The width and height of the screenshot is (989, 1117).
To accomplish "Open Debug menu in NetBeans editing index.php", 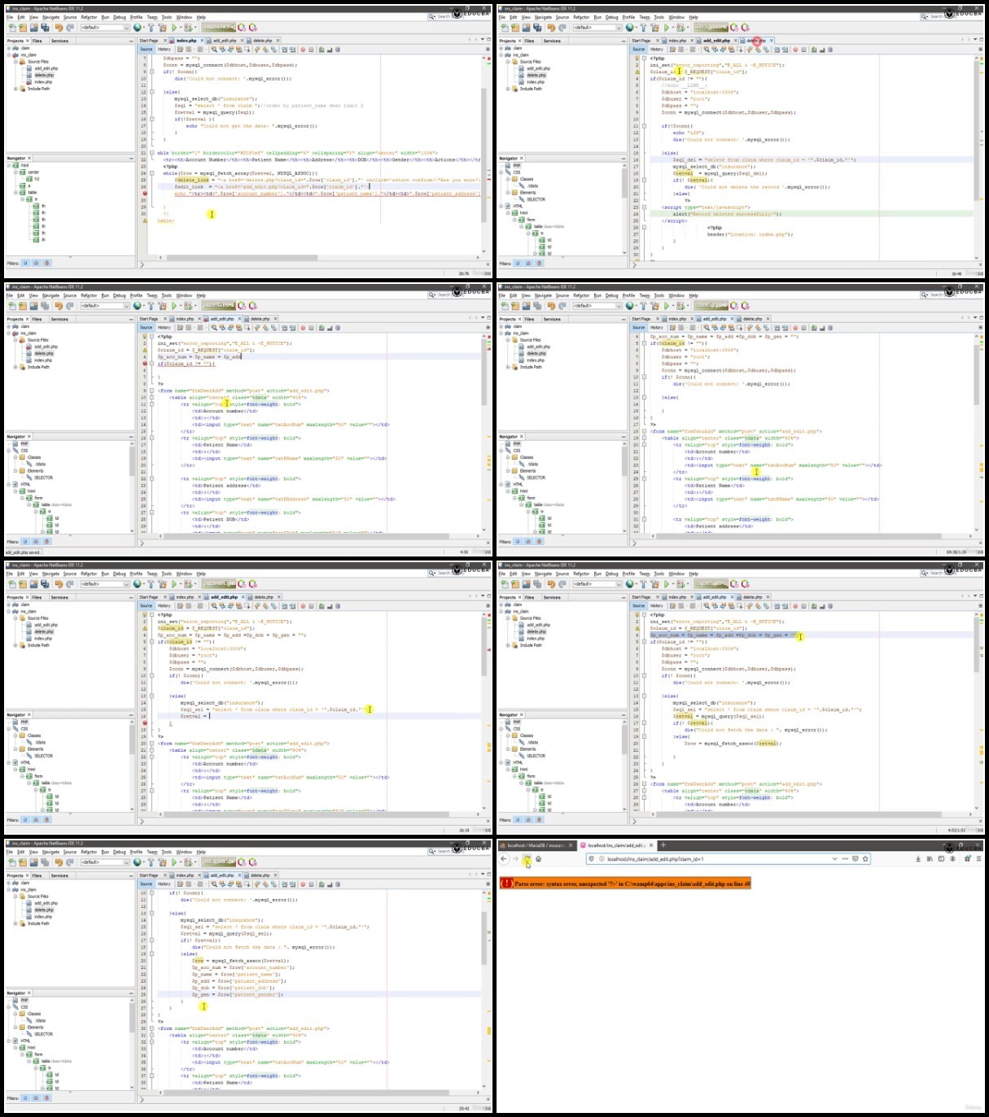I will [x=120, y=17].
